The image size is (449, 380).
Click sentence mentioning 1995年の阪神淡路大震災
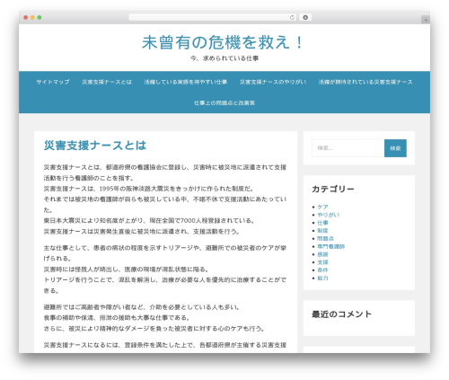coord(149,189)
